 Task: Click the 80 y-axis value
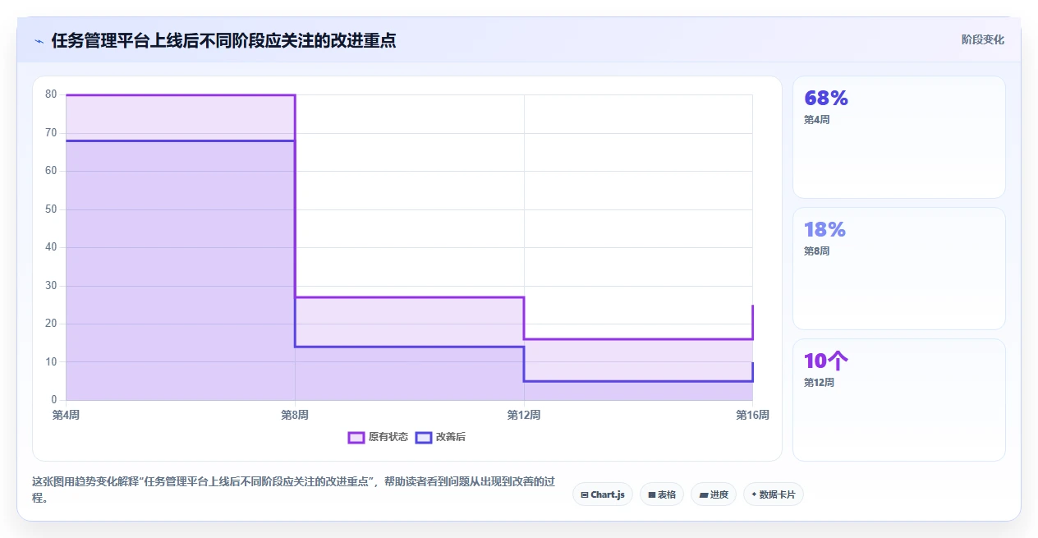(51, 94)
